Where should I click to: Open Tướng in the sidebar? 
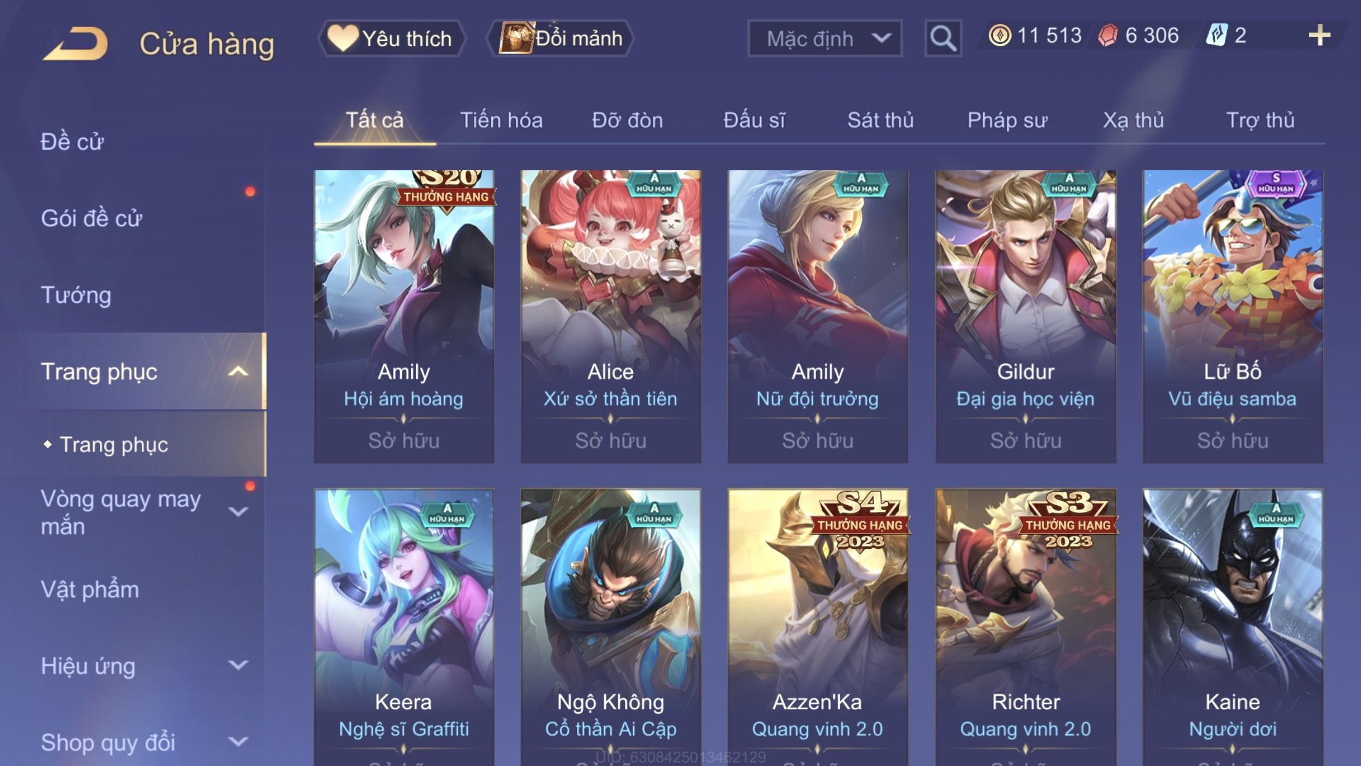(x=76, y=295)
